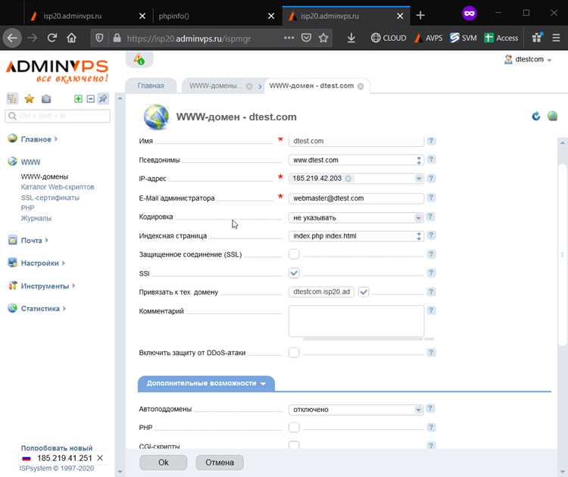
Task: Click the Отмена button
Action: click(220, 463)
